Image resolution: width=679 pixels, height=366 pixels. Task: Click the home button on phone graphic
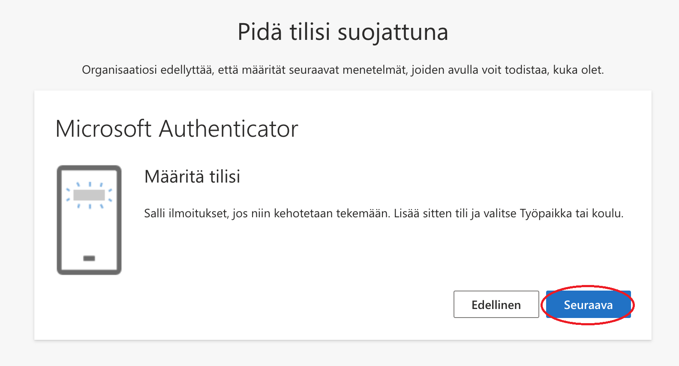pos(89,258)
